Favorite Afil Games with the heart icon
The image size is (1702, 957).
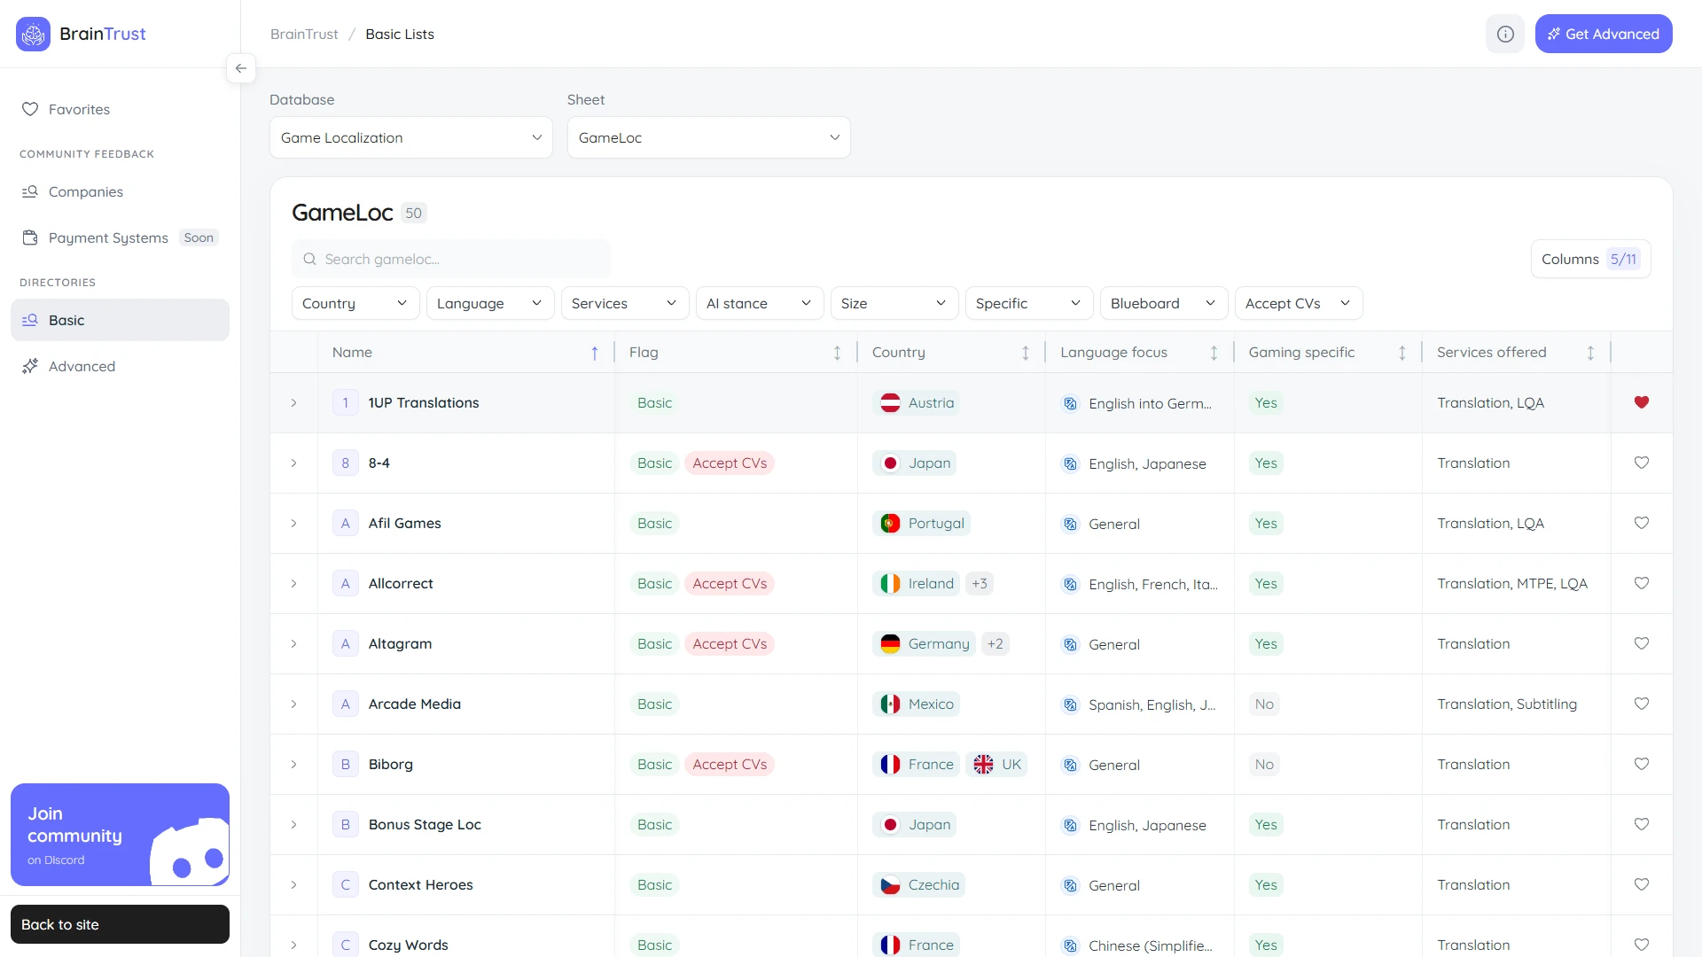[x=1642, y=523]
